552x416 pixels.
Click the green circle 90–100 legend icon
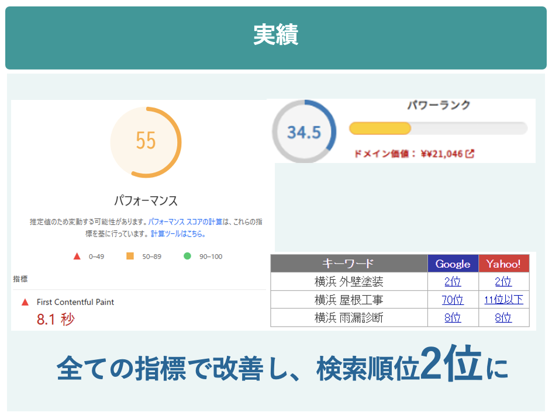click(187, 256)
